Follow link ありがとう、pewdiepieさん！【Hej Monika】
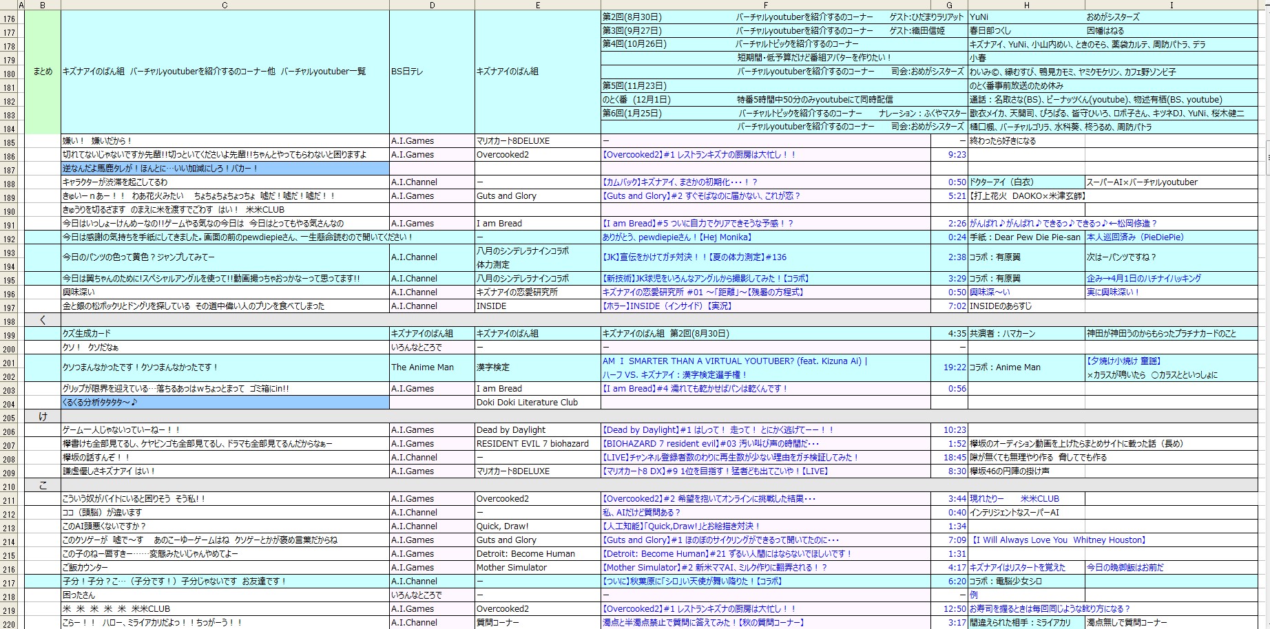This screenshot has height=629, width=1270. 677,237
